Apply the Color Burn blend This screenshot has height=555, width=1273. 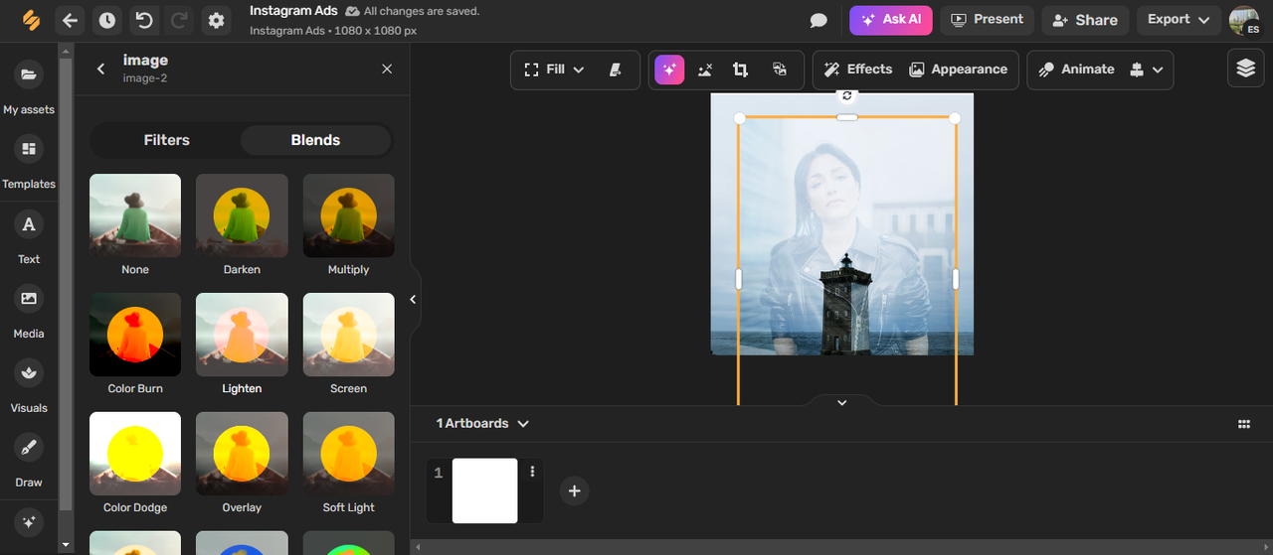(135, 336)
